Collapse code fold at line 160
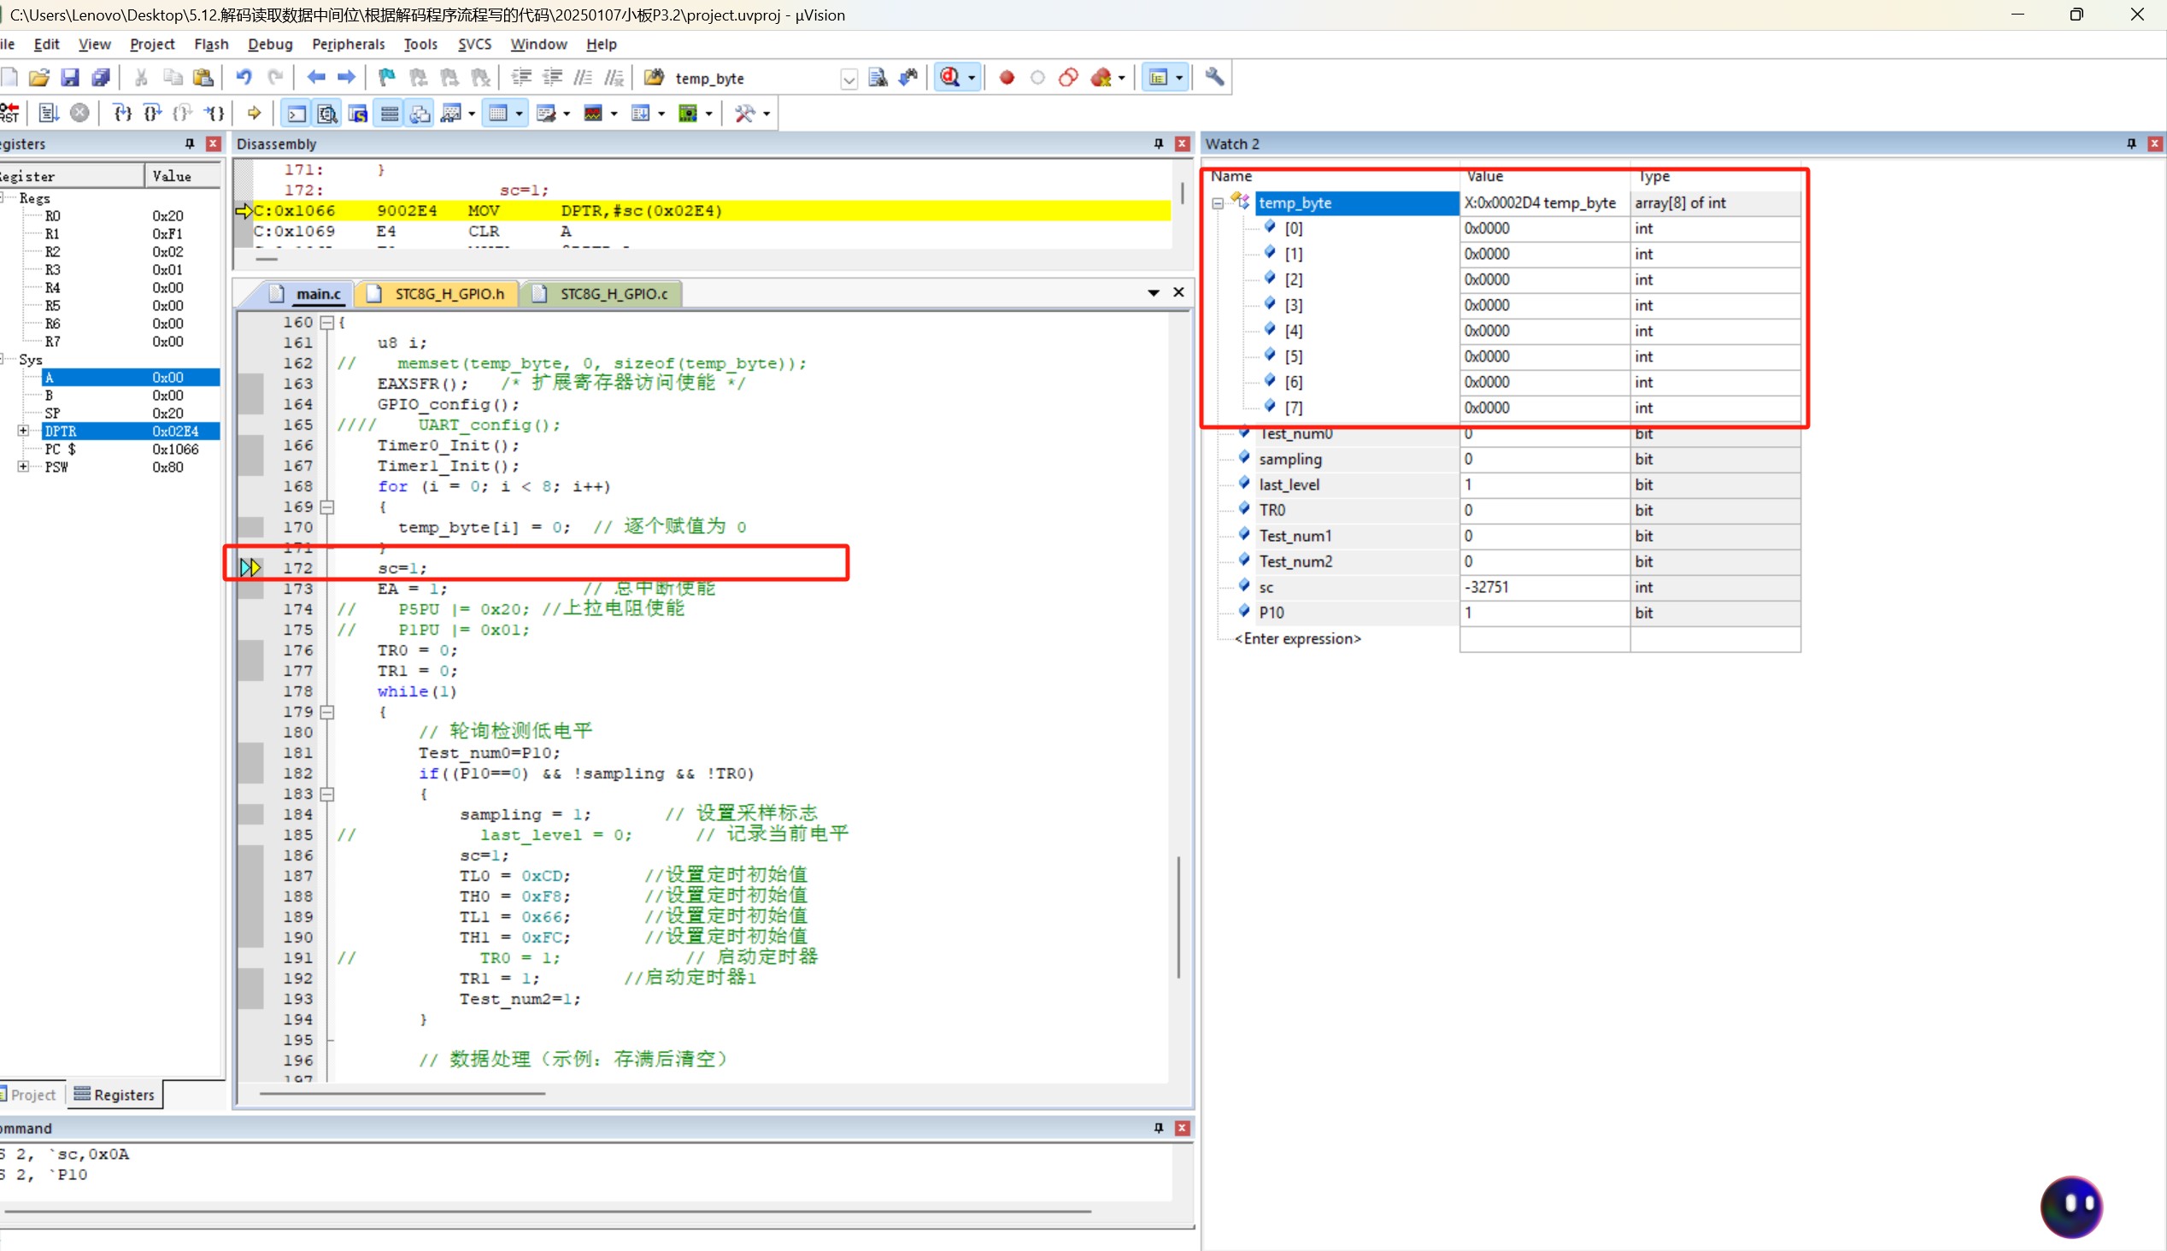The width and height of the screenshot is (2167, 1251). pos(327,323)
